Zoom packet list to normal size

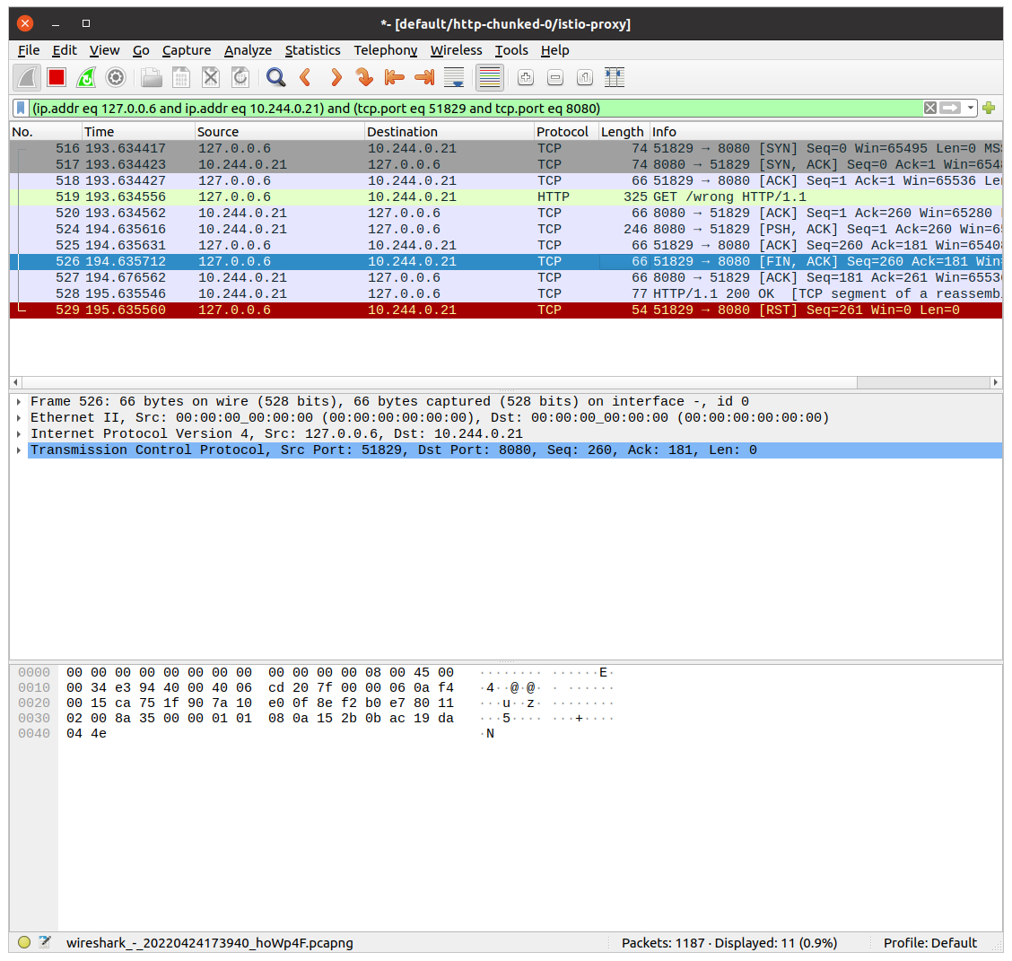coord(584,77)
